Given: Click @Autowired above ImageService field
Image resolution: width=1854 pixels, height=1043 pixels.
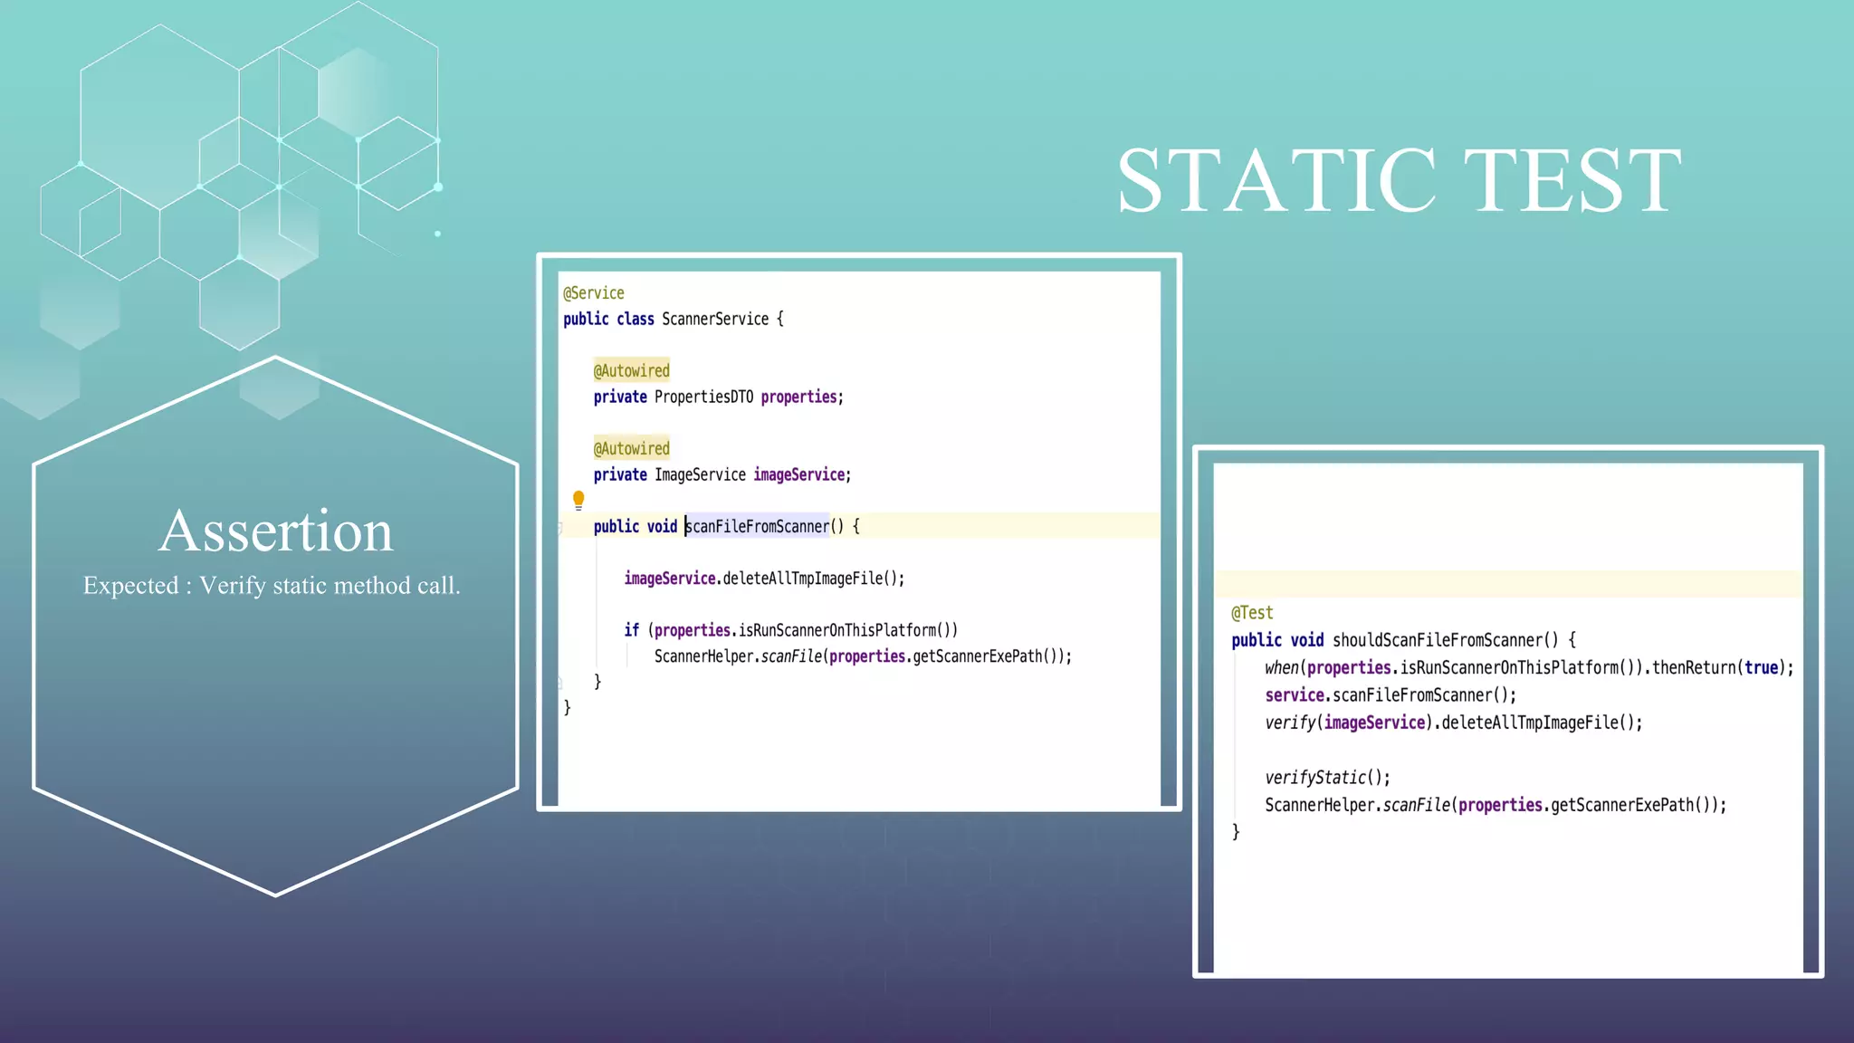Looking at the screenshot, I should (632, 448).
